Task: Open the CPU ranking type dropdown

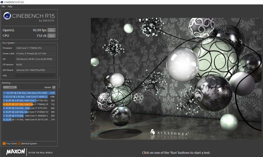Action: click(9, 87)
